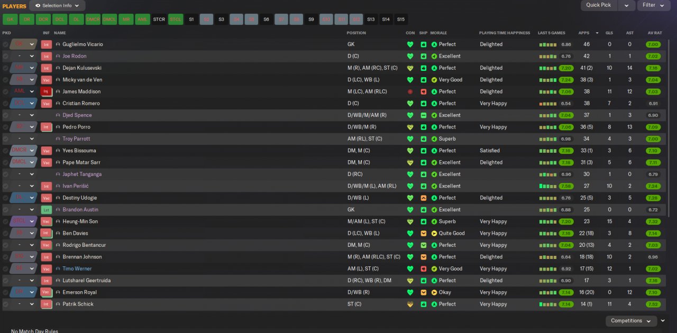Click Djed Spence's match sharpness icon
The image size is (677, 333).
coord(424,115)
